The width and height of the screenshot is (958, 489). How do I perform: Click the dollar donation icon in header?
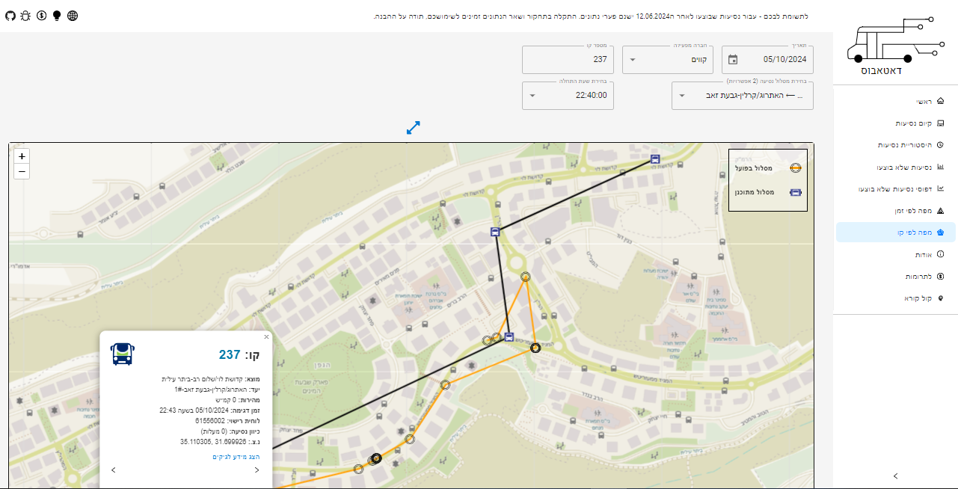click(x=41, y=16)
